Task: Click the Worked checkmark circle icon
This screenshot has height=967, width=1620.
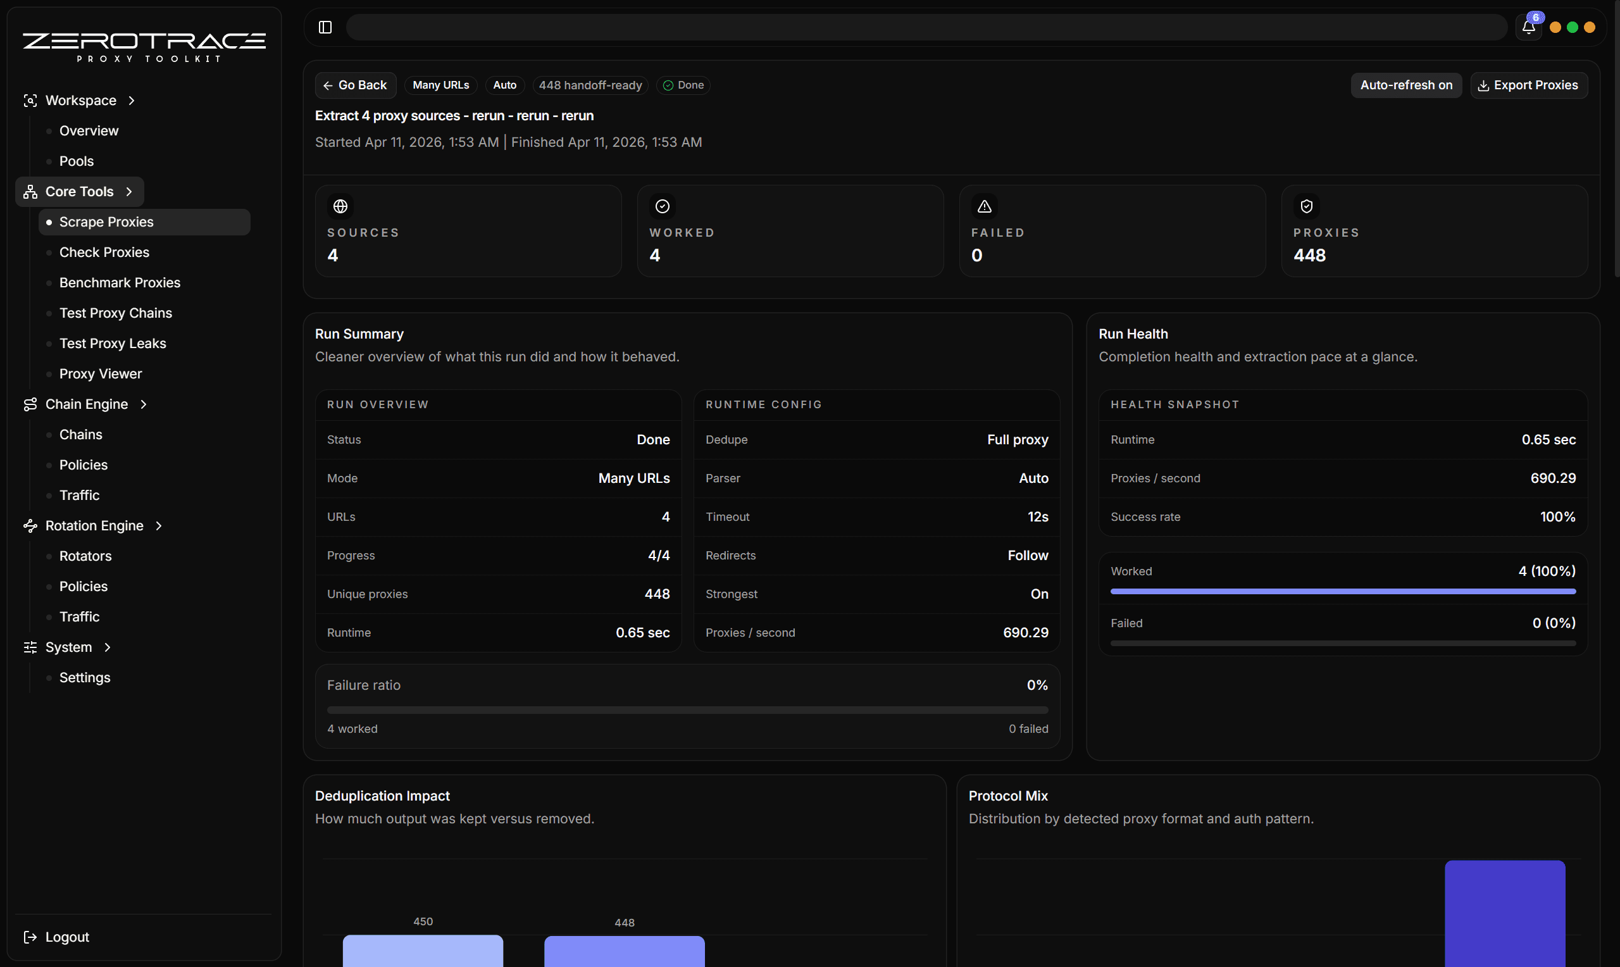Action: (662, 206)
